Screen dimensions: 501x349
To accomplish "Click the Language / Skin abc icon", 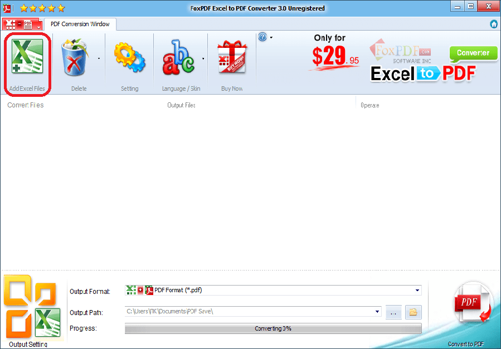I will [179, 58].
